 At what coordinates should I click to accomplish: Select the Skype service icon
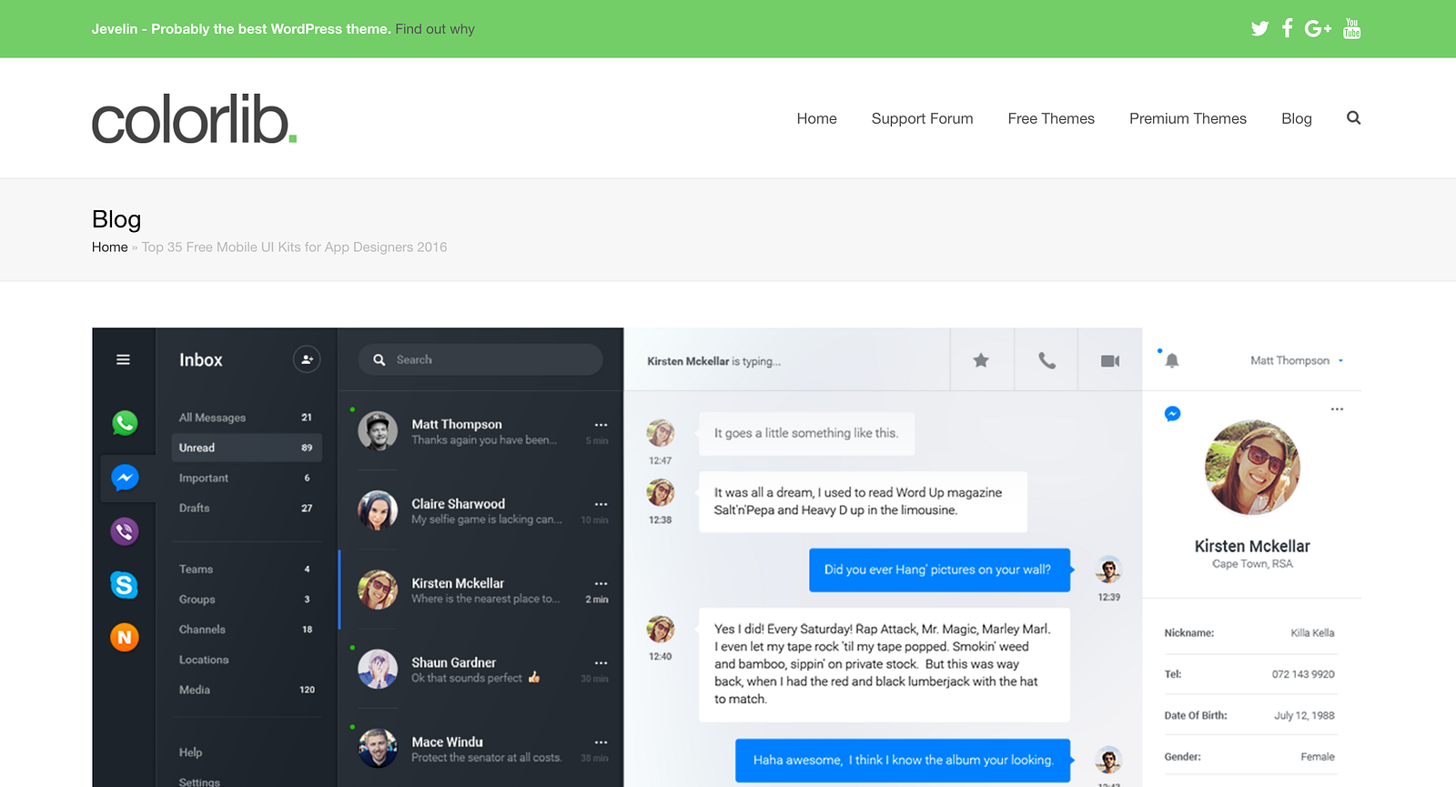click(x=125, y=584)
